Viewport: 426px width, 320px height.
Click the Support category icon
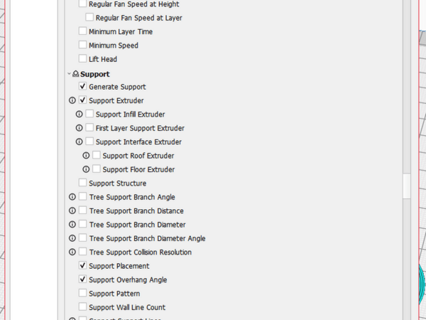tap(75, 74)
